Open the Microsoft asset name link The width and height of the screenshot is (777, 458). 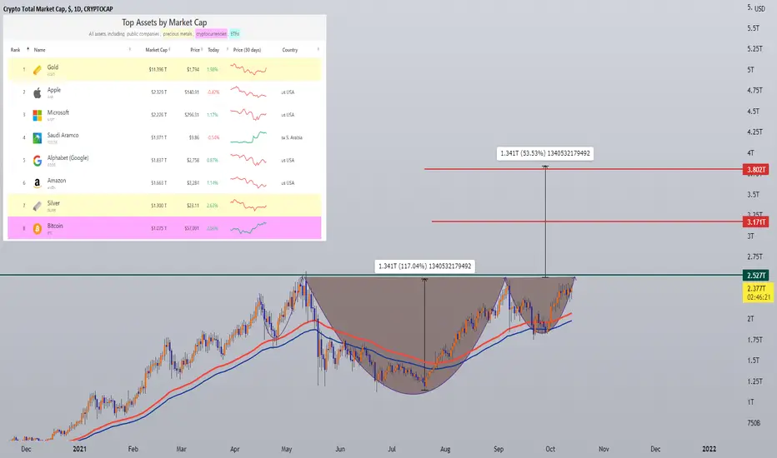tap(58, 112)
